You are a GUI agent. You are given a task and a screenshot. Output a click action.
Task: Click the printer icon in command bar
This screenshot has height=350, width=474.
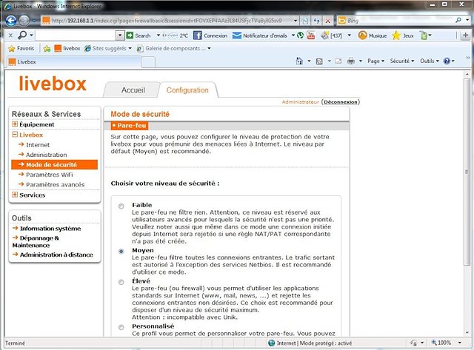(351, 61)
